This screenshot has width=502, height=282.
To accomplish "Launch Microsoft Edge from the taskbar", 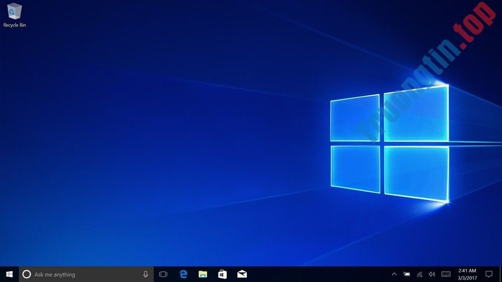I will [183, 274].
